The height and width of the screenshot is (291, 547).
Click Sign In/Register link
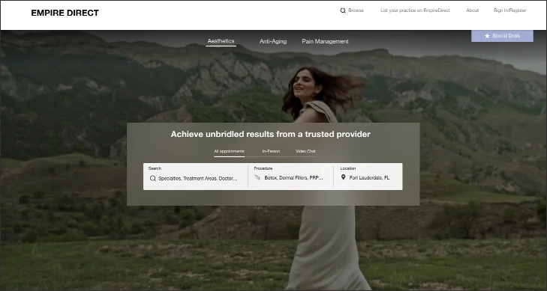click(510, 10)
